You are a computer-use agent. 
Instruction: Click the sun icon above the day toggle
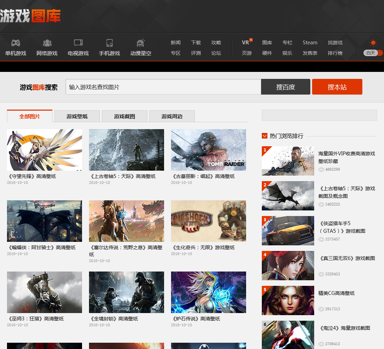(x=373, y=43)
